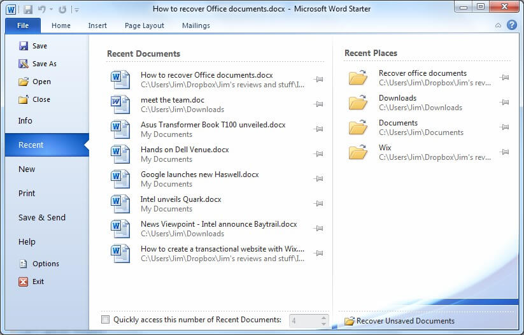Open Word Help via the question mark icon

512,25
